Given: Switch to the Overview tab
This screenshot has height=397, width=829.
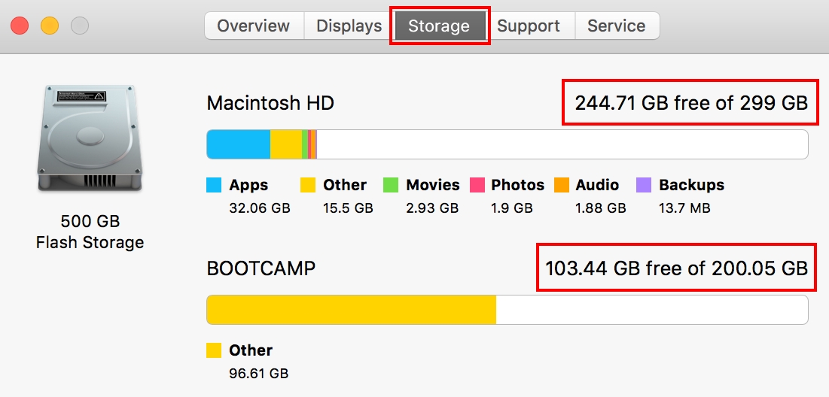Looking at the screenshot, I should (x=253, y=26).
